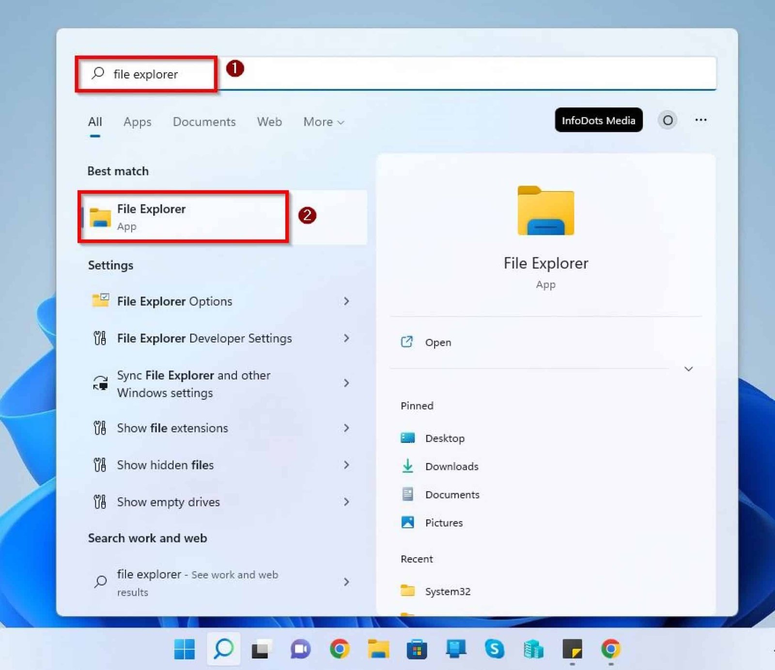Expand File Explorer Options chevron
This screenshot has height=670, width=775.
tap(346, 301)
